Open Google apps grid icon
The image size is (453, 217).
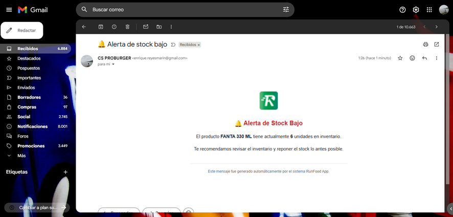coord(429,10)
